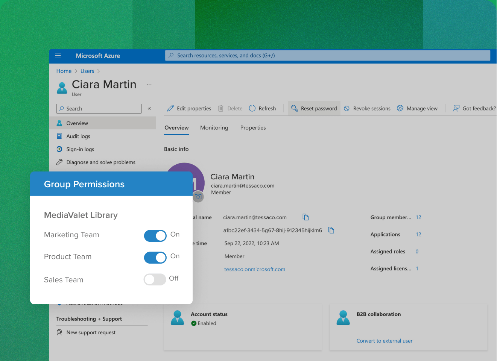Click Manage view button text
The height and width of the screenshot is (361, 497).
(422, 108)
